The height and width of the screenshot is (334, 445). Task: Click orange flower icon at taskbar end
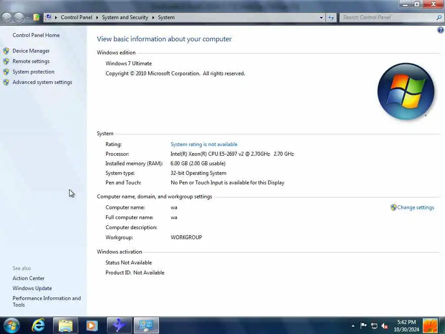(x=430, y=325)
